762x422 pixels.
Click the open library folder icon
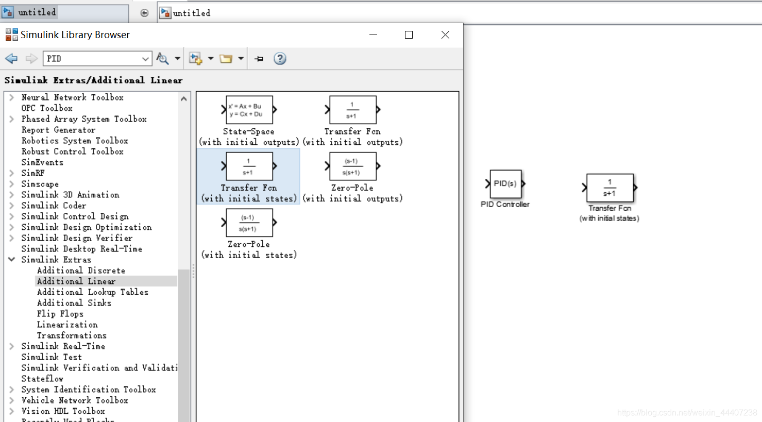click(226, 59)
